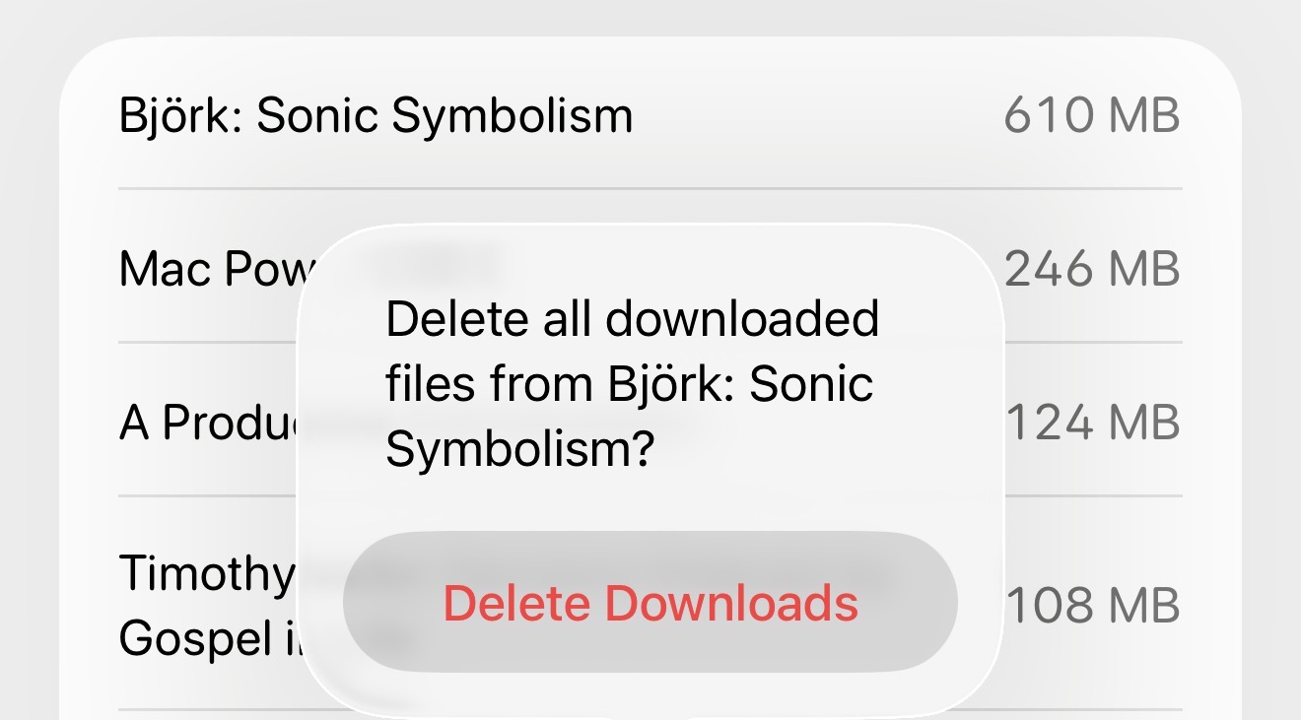Viewport: 1301px width, 720px height.
Task: Click the divider line below the Björk row
Action: point(650,188)
